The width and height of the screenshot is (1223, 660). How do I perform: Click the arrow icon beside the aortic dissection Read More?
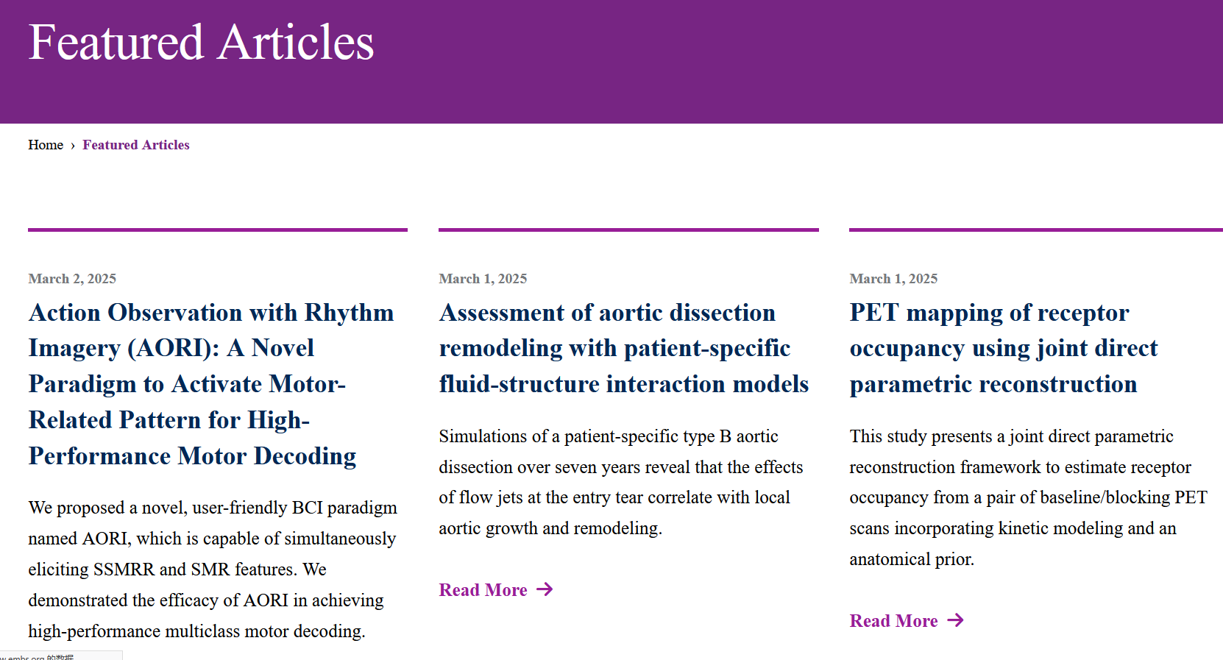[x=545, y=589]
